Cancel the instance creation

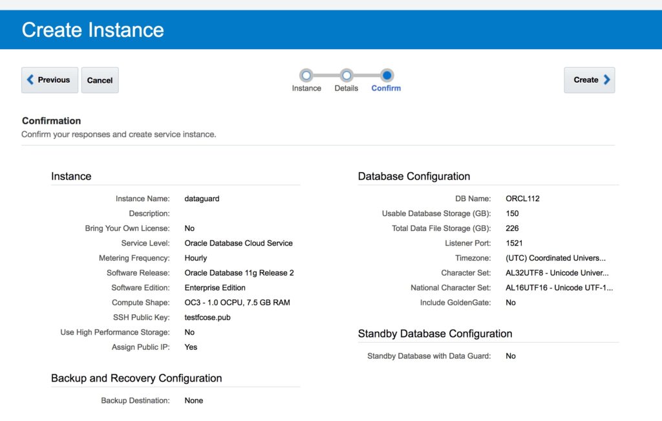(x=100, y=80)
